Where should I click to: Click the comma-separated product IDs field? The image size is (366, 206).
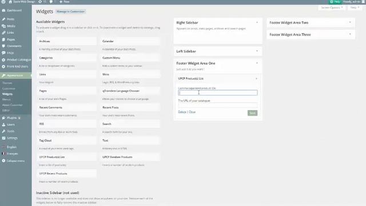218,93
